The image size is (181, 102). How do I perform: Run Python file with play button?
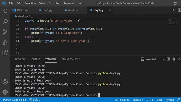click(x=174, y=10)
